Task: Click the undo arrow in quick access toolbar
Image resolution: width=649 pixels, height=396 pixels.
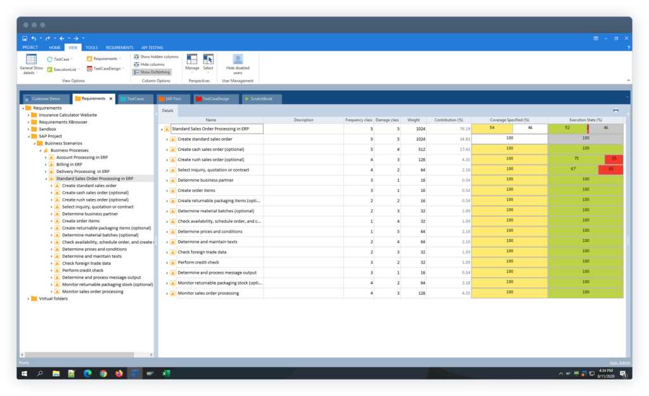Action: [33, 38]
